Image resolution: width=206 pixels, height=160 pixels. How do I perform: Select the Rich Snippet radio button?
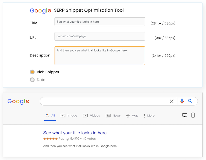pyautogui.click(x=32, y=72)
